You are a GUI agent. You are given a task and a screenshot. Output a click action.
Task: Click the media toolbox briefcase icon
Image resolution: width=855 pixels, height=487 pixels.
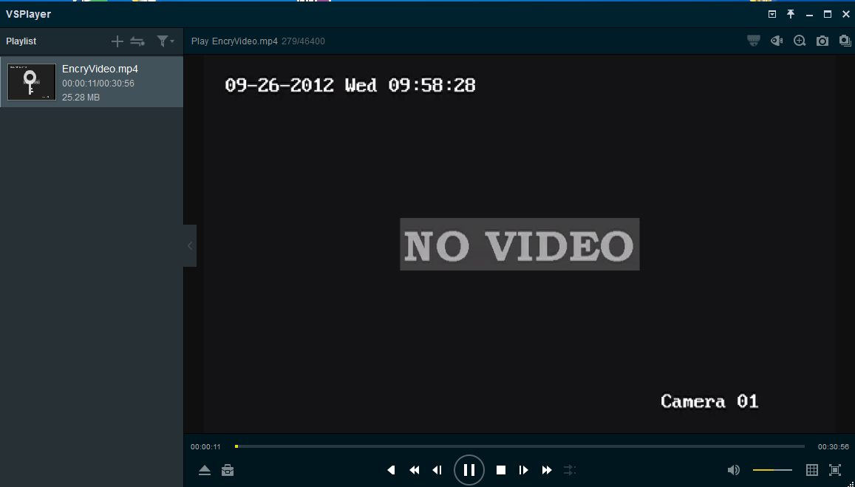pyautogui.click(x=228, y=470)
